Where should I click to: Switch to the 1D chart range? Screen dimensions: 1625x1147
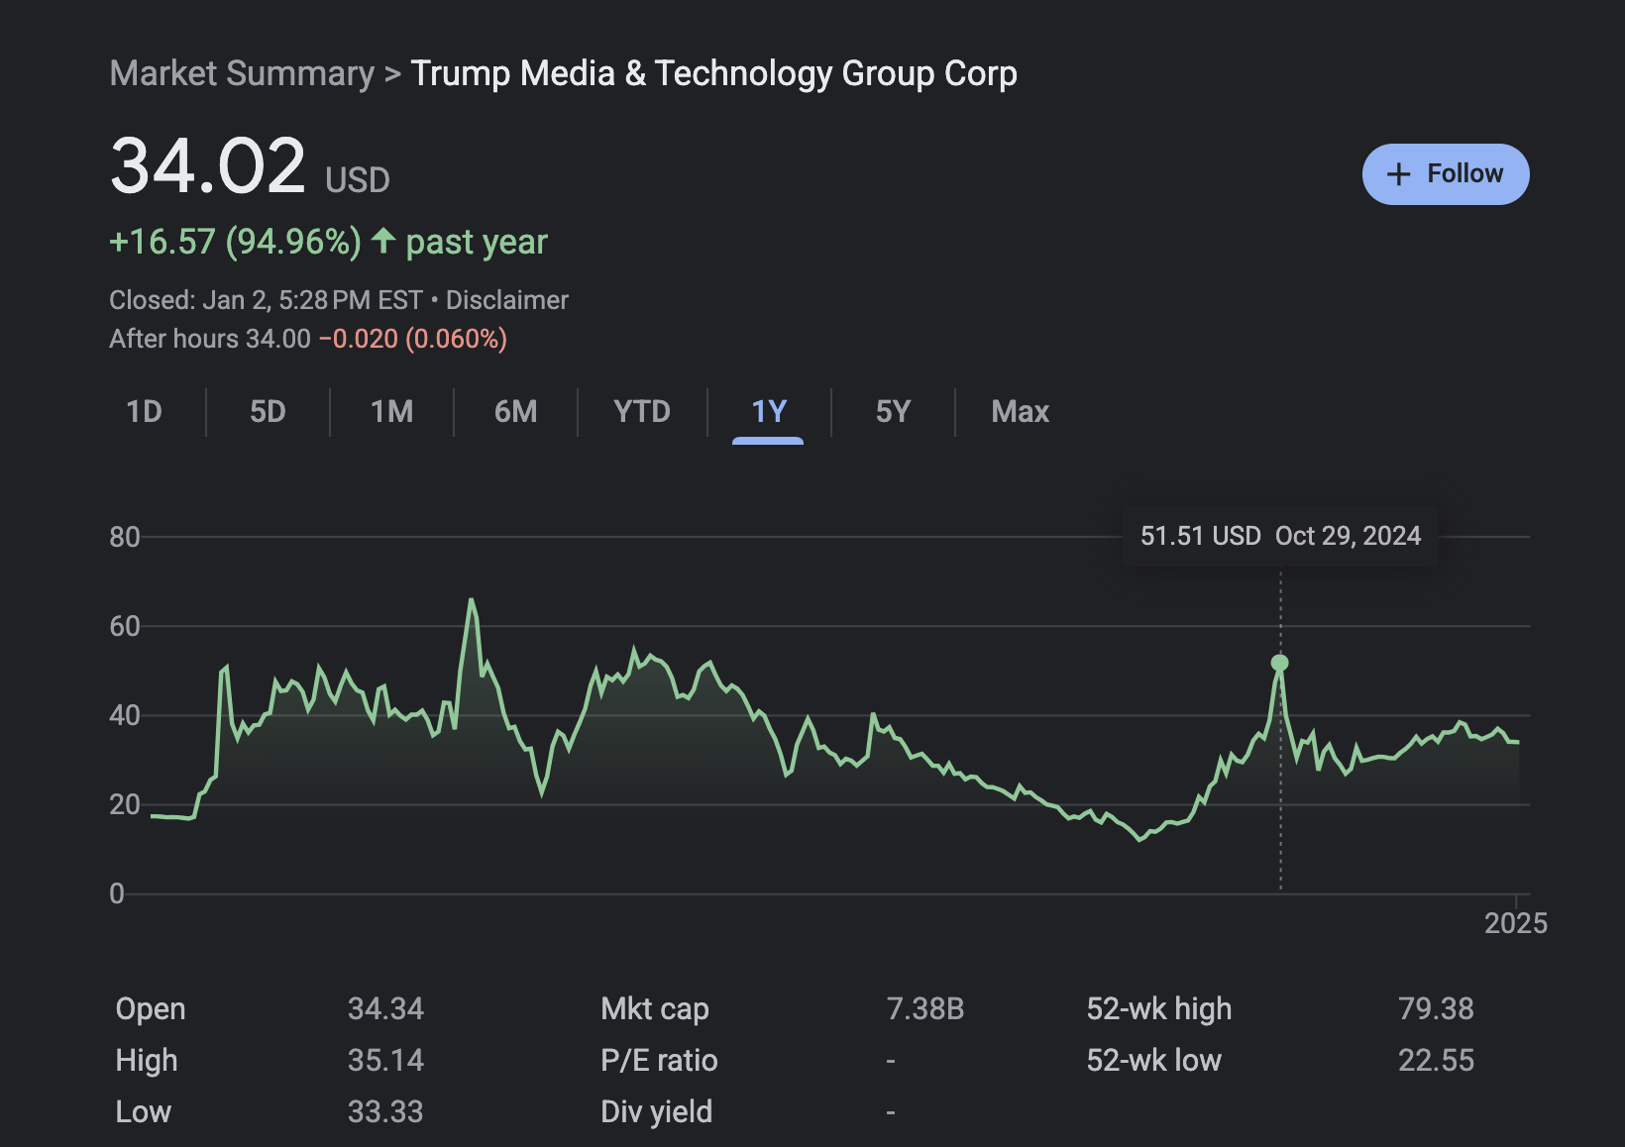[144, 411]
